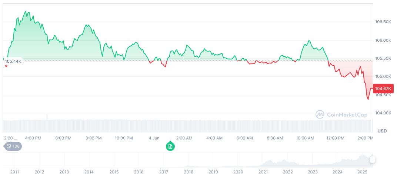Open the history badge showing 108
397x176 pixels.
13,146
